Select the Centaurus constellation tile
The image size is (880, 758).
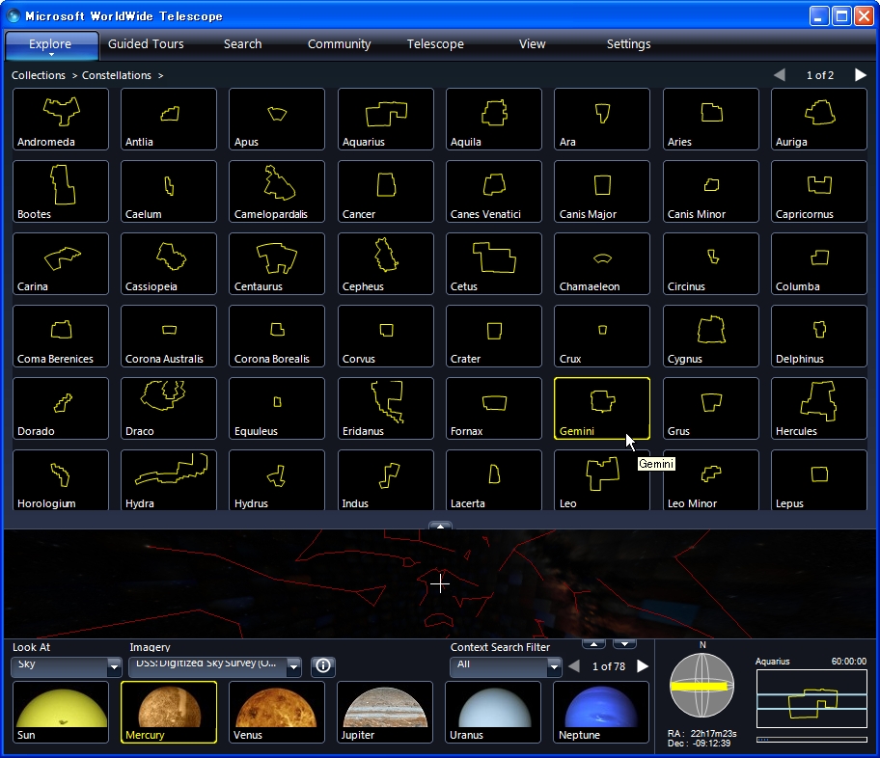pyautogui.click(x=277, y=263)
